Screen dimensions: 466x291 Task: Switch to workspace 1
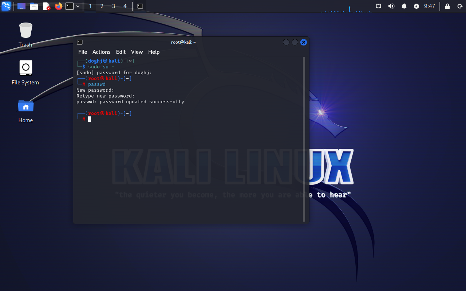tap(90, 6)
